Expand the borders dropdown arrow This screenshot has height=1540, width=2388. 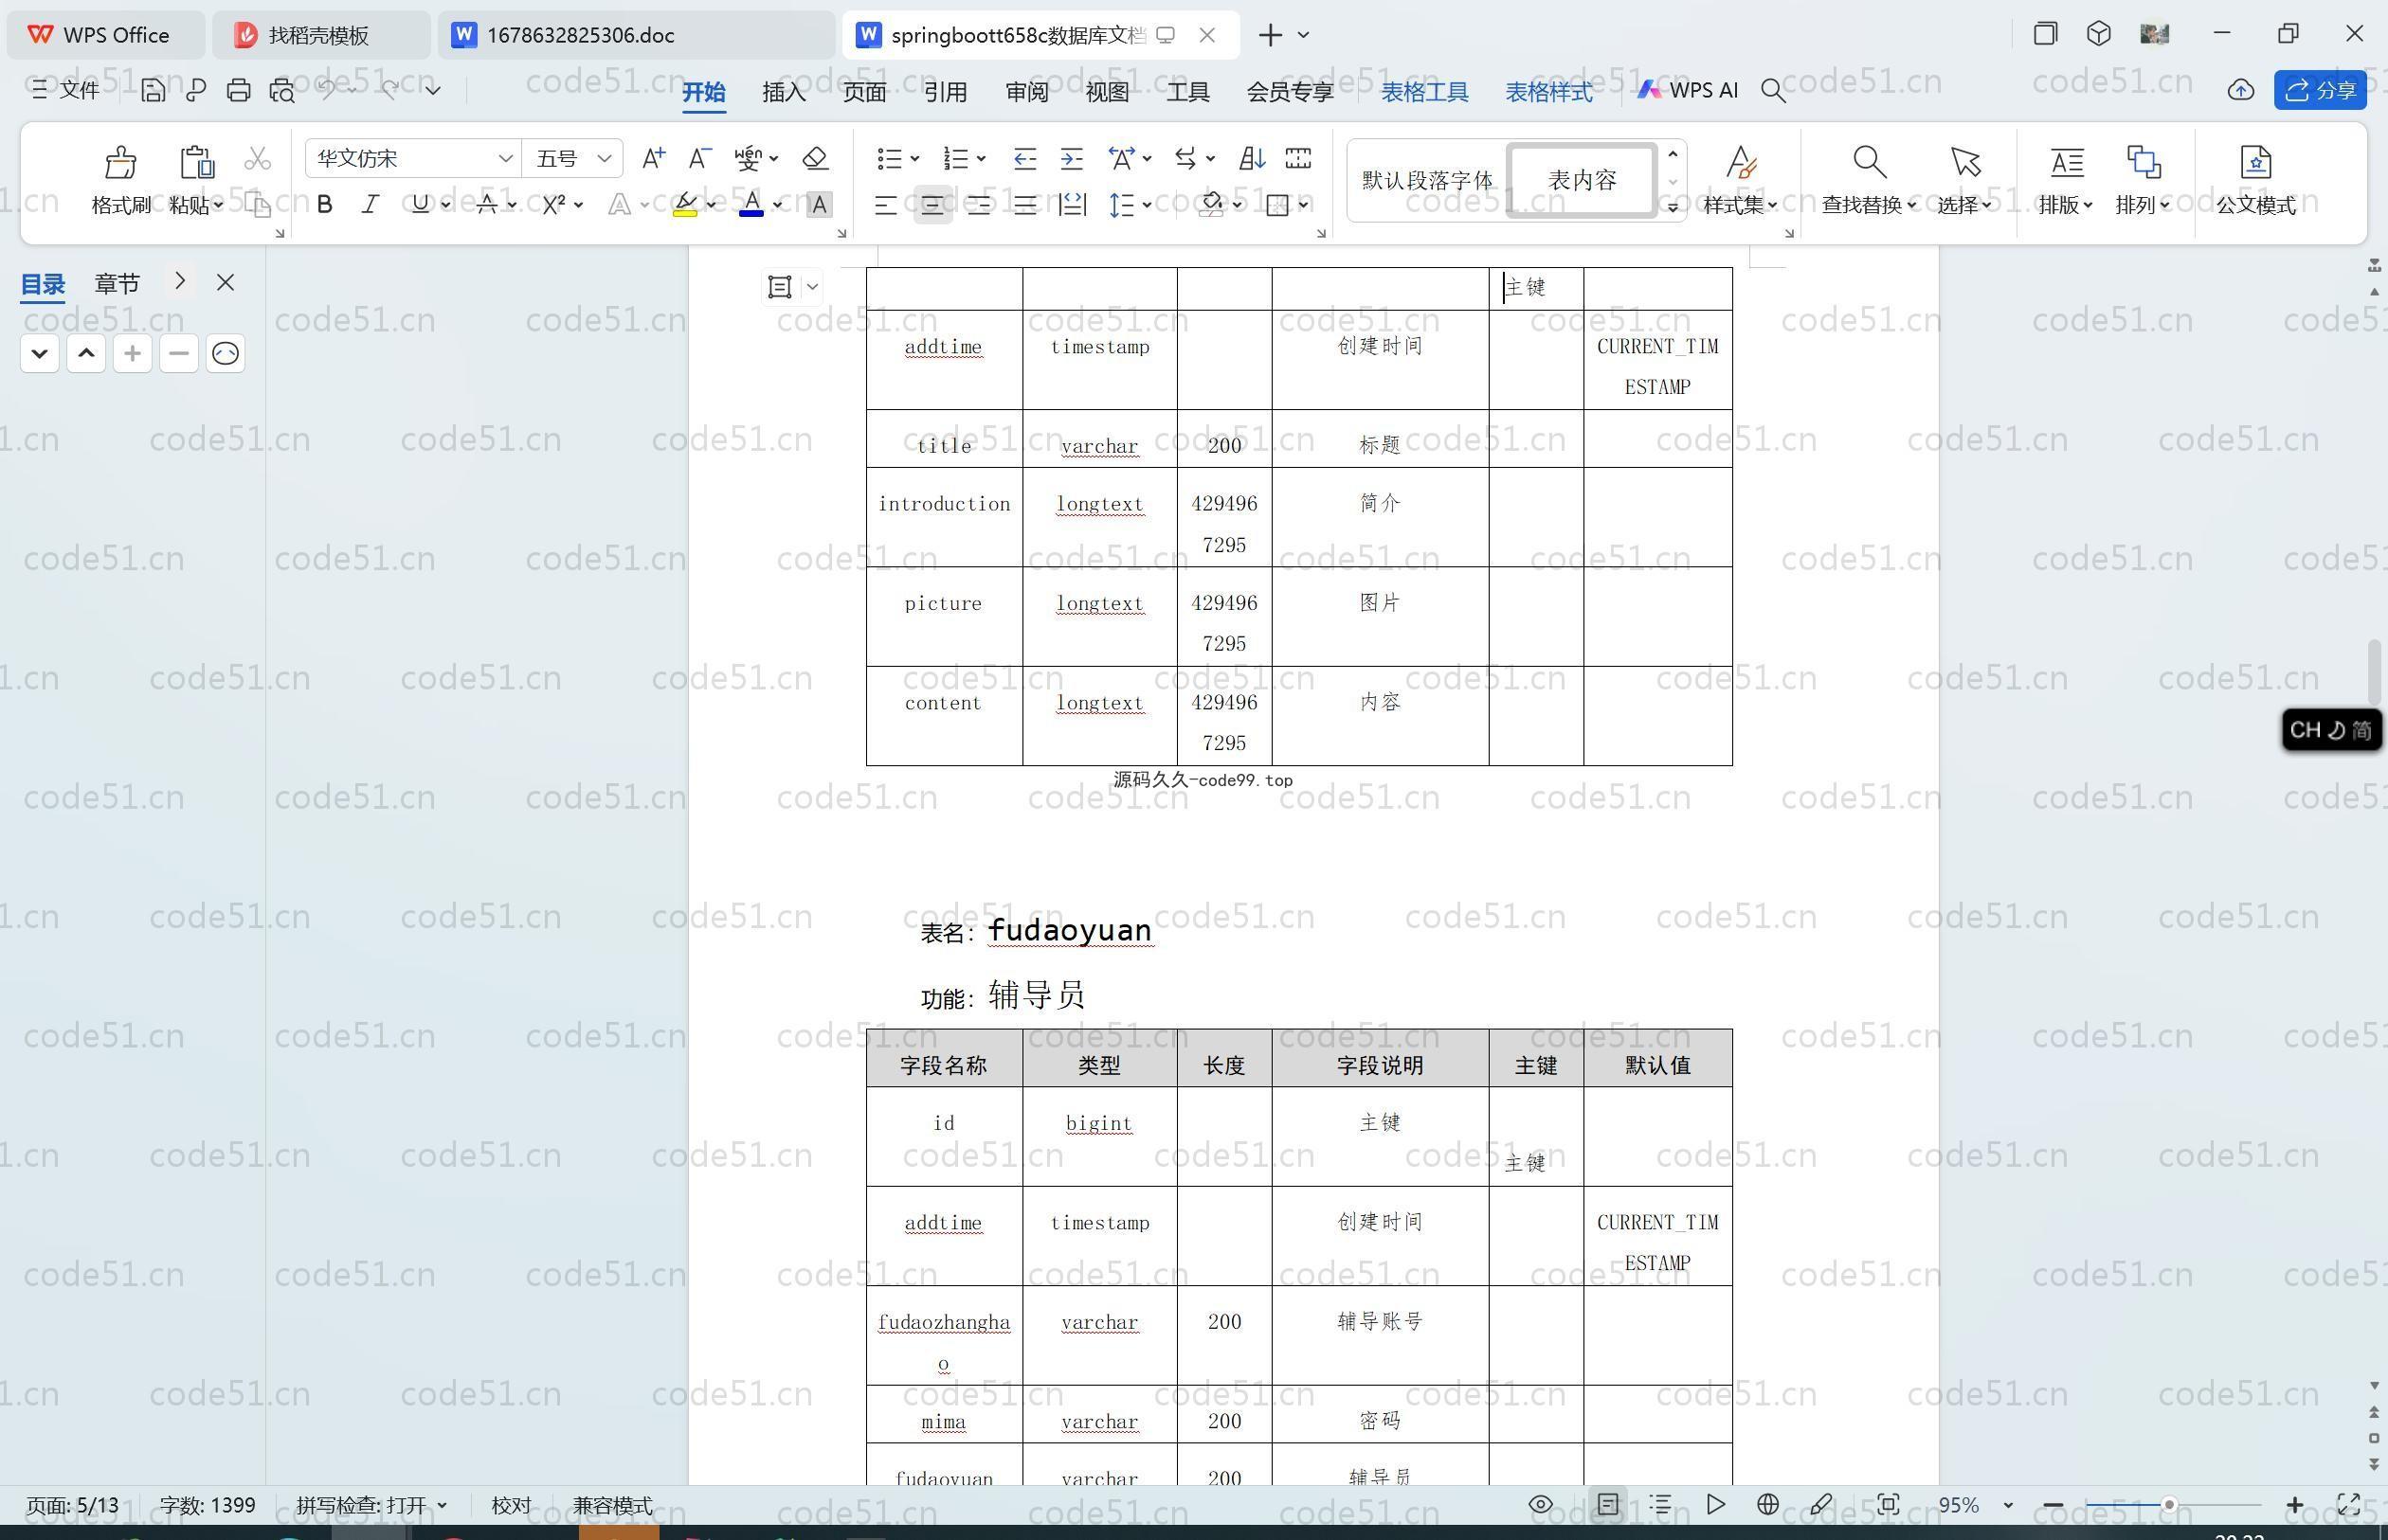coord(1304,205)
